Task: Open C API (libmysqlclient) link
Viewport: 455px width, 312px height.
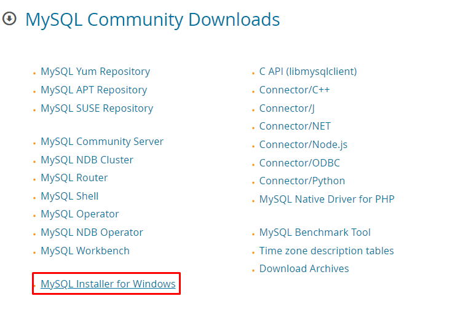Action: coord(308,71)
